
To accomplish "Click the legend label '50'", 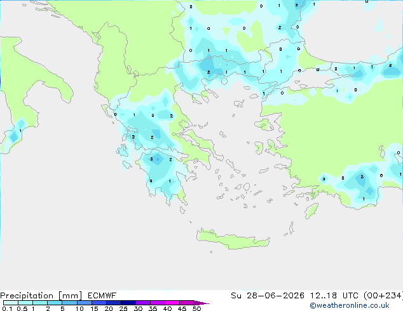I will (196, 308).
